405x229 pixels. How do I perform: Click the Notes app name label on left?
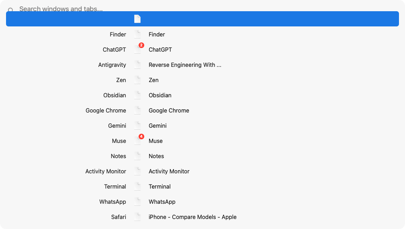point(118,156)
